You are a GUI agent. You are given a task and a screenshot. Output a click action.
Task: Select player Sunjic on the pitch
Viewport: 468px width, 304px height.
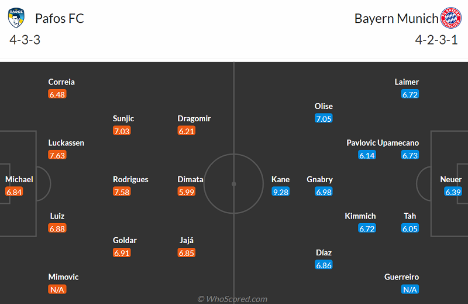pyautogui.click(x=123, y=118)
